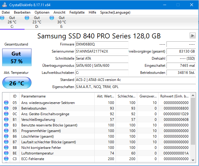This screenshot has width=199, height=166.
Task: Click scrollbar up arrow in SMART list
Action: tap(193, 95)
